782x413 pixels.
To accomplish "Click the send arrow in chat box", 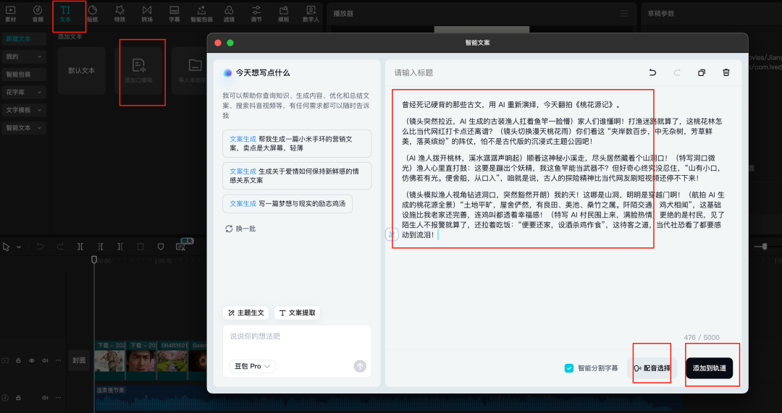I will (360, 366).
